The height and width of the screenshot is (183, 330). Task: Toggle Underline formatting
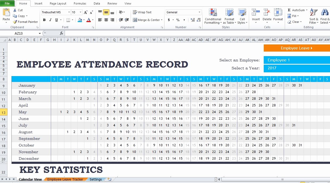tap(56, 20)
